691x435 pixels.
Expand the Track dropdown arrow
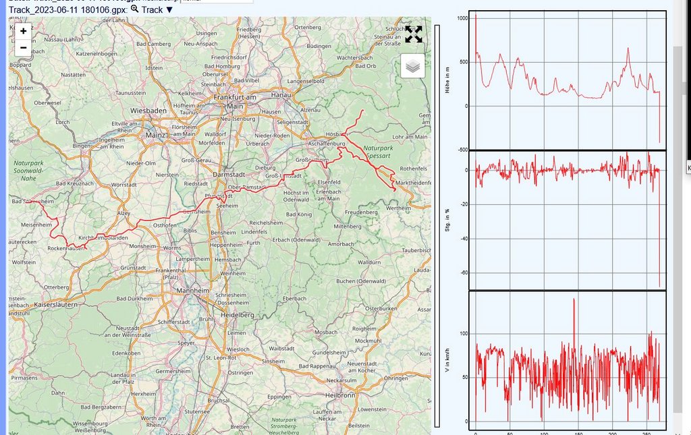coord(169,9)
